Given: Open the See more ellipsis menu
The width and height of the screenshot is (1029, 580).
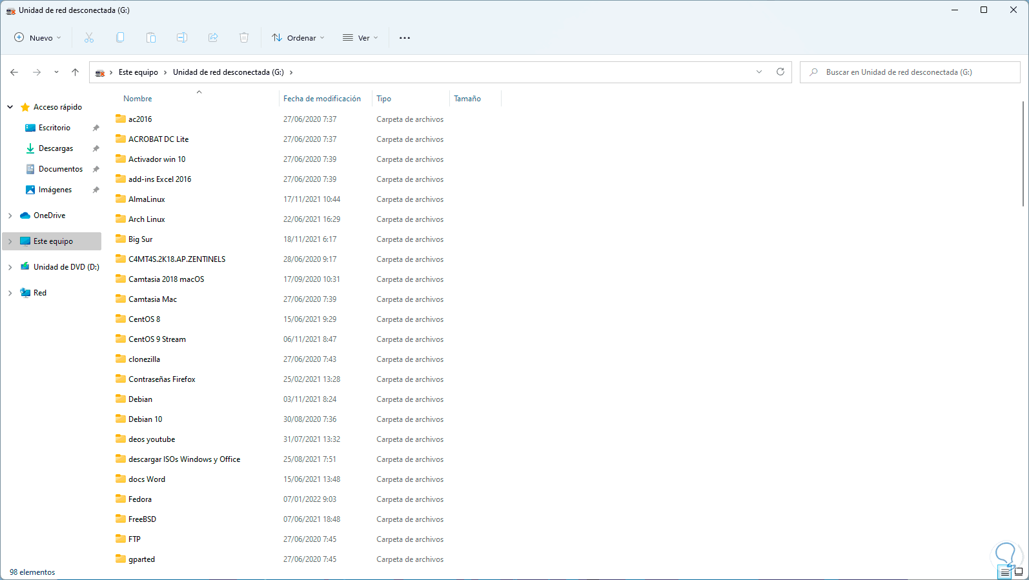Looking at the screenshot, I should pos(405,38).
